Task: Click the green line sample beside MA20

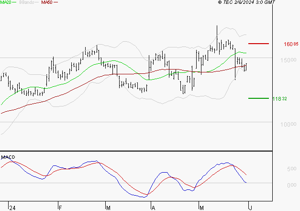Action: click(x=14, y=2)
